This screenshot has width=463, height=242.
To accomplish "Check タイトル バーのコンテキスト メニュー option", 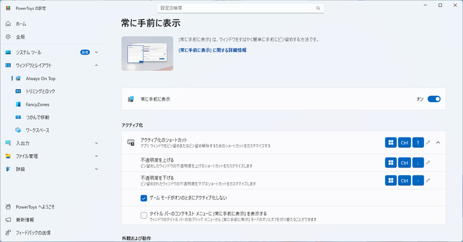I will pyautogui.click(x=144, y=215).
